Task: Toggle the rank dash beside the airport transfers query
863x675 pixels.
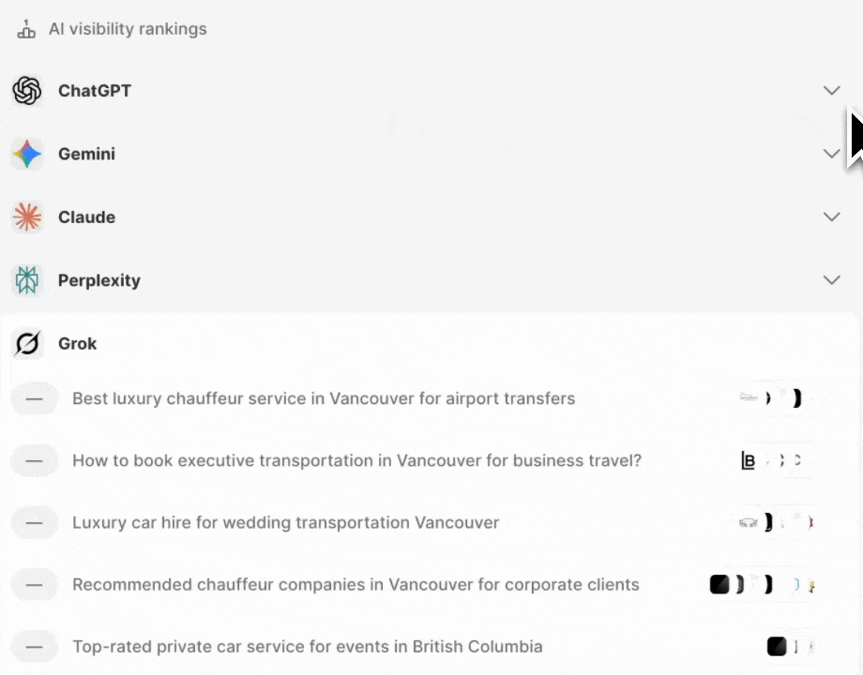Action: coord(34,398)
